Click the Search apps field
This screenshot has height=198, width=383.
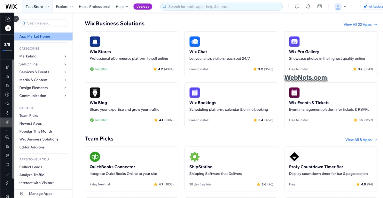click(43, 23)
